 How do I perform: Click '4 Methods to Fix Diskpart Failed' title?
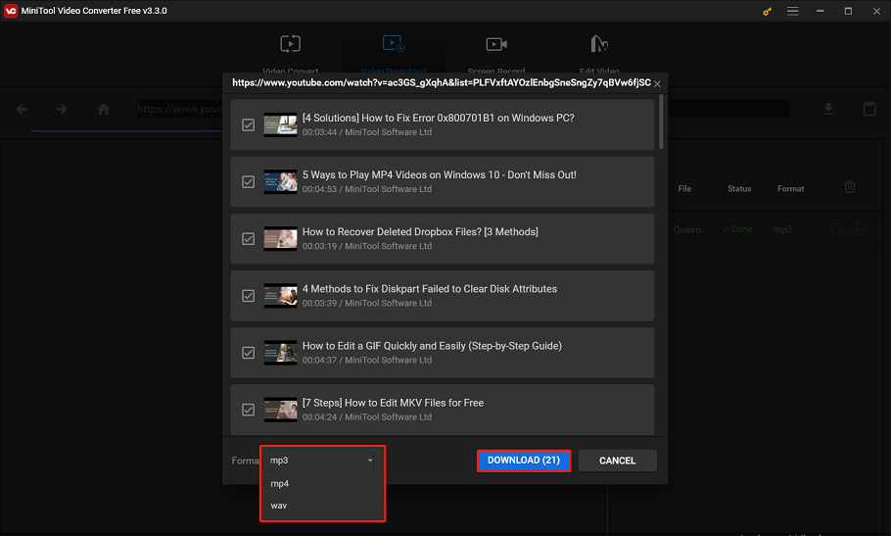[430, 289]
